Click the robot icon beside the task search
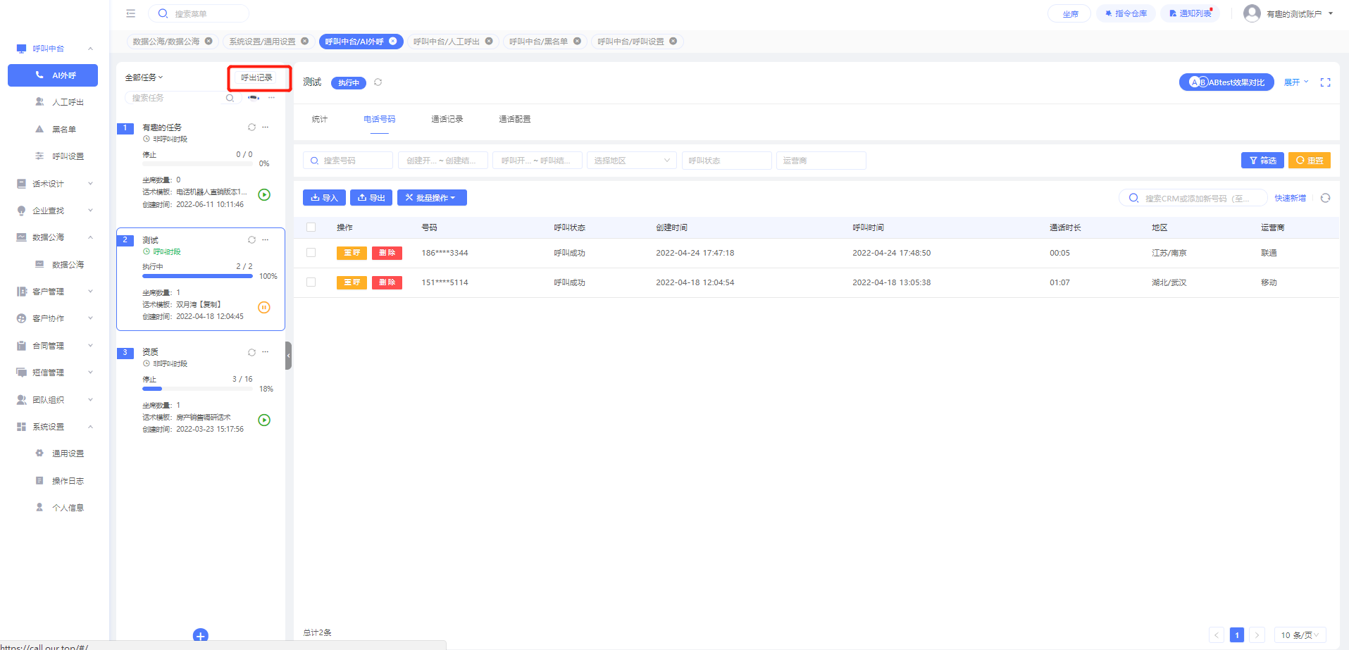This screenshot has width=1349, height=650. 254,98
